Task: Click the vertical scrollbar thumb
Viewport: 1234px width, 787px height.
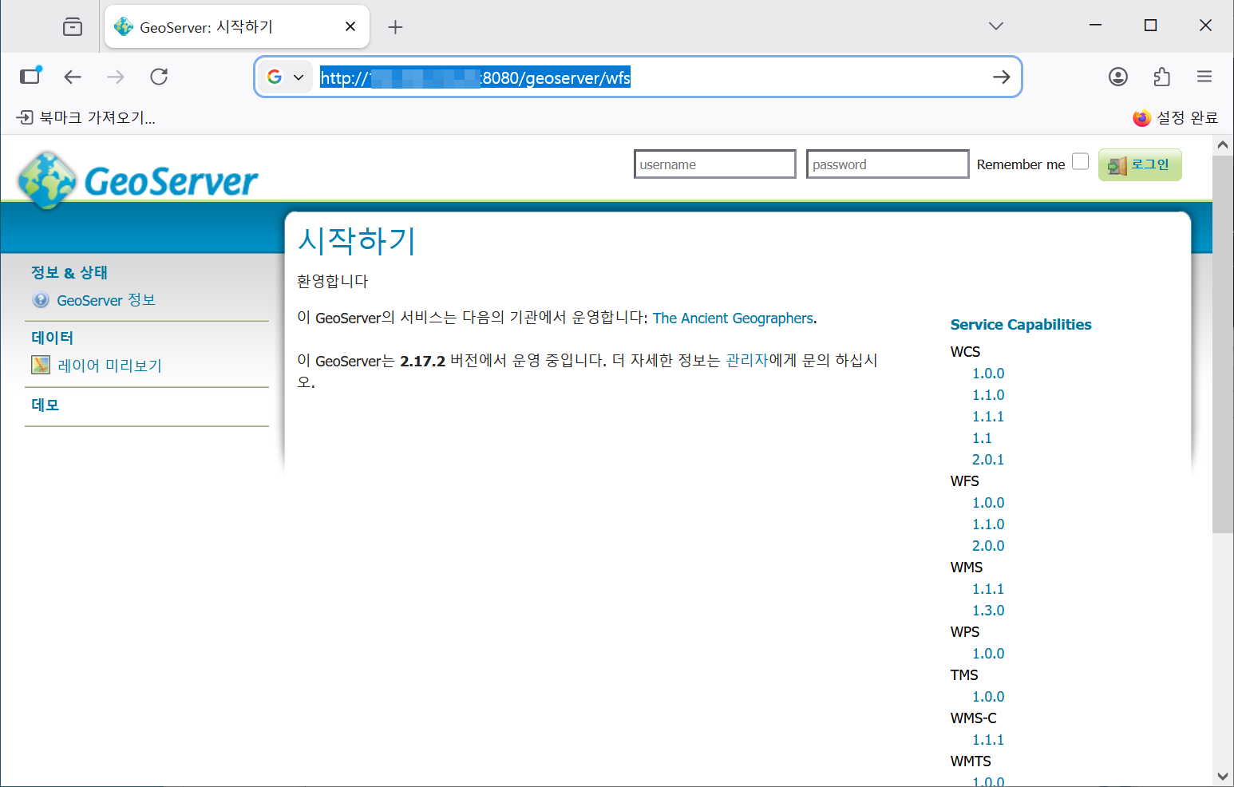Action: click(1223, 344)
